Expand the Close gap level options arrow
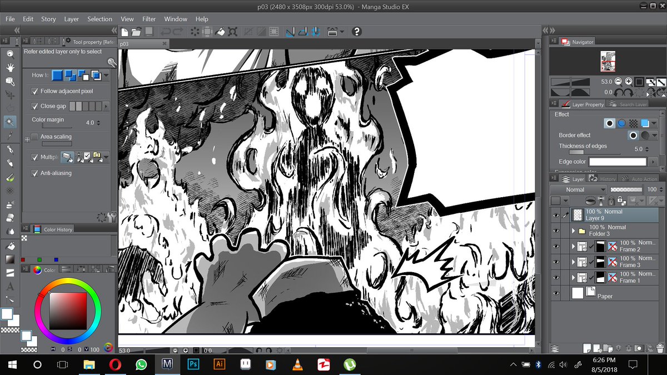The height and width of the screenshot is (375, 667). pyautogui.click(x=106, y=106)
